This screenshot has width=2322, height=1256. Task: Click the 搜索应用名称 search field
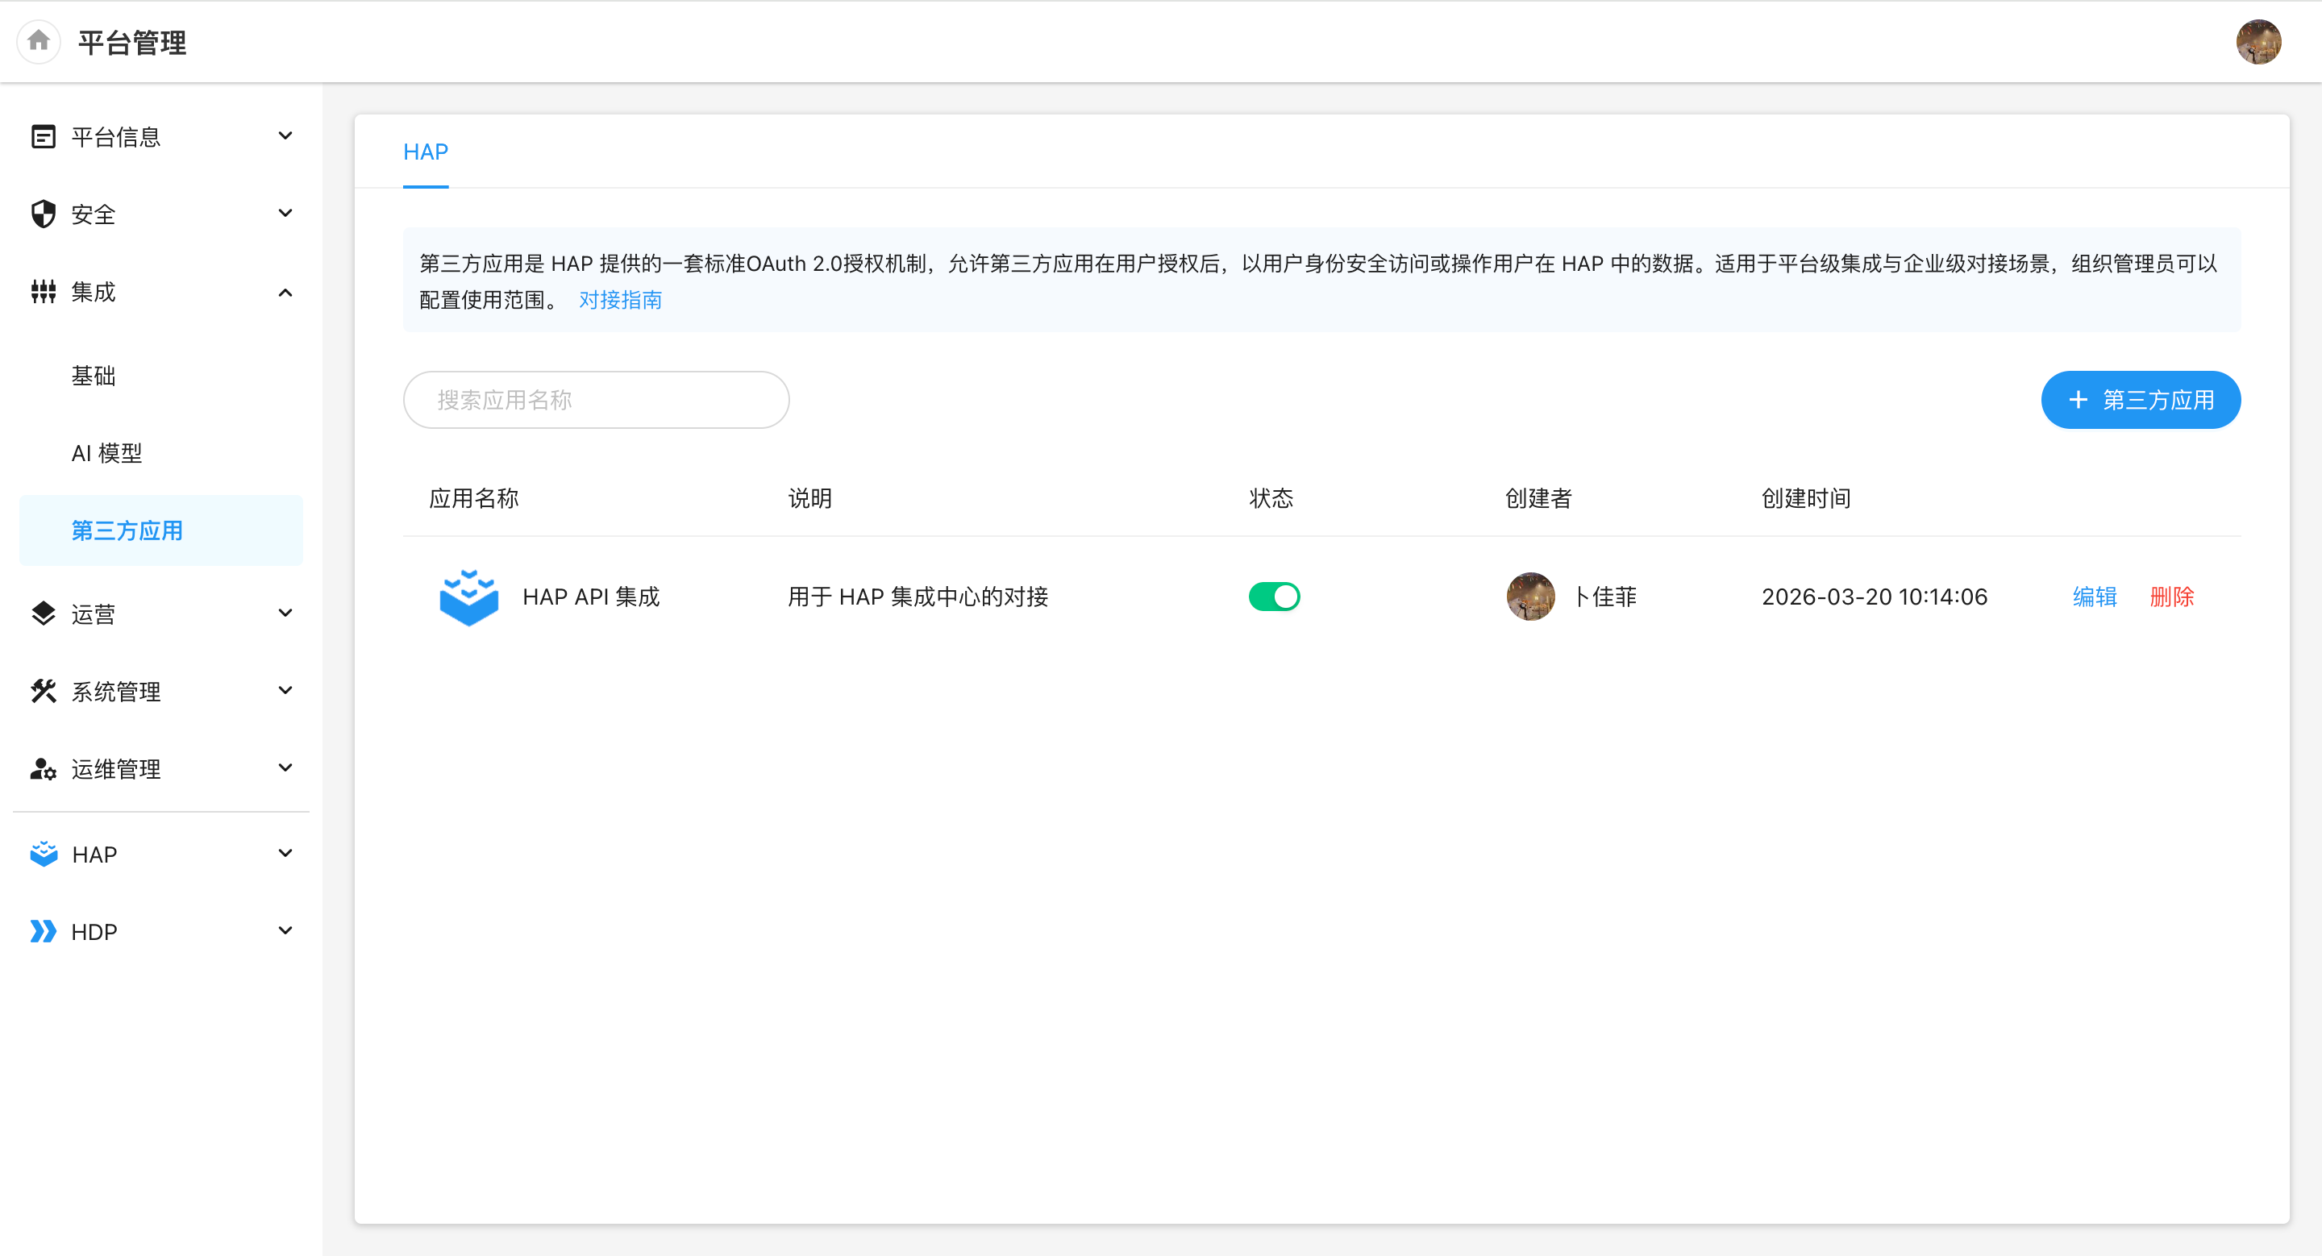point(596,399)
